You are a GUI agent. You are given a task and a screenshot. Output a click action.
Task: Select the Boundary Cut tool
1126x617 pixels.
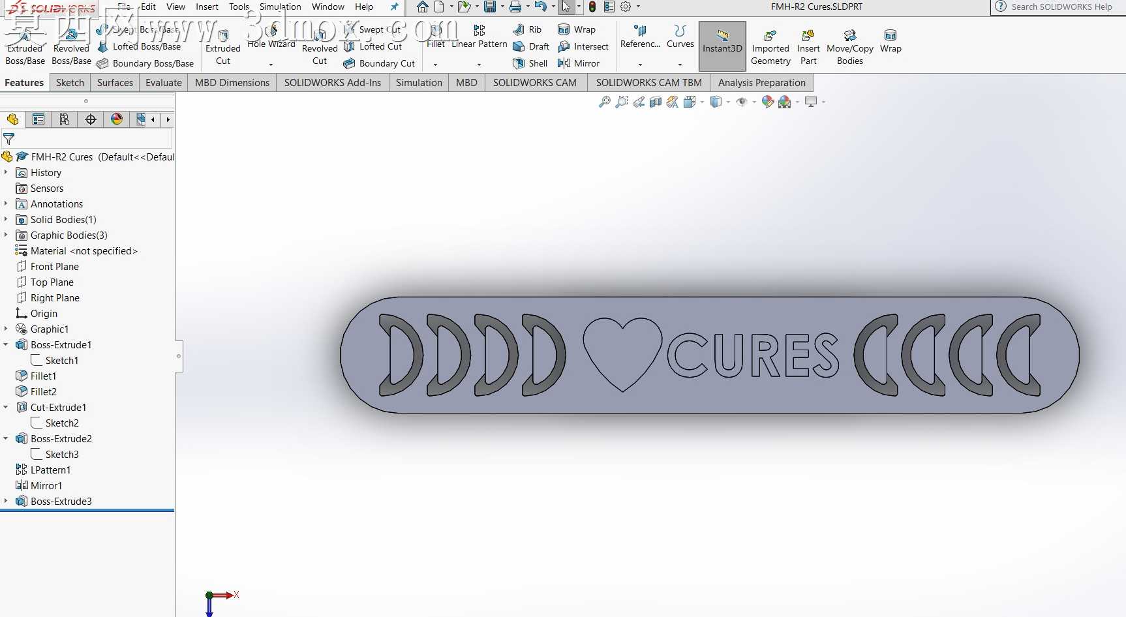click(379, 63)
